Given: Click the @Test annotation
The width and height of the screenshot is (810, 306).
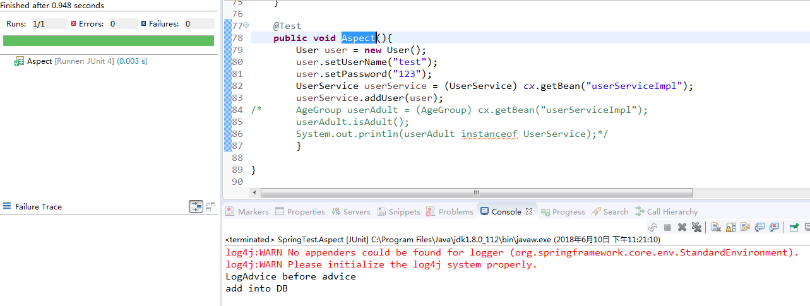Looking at the screenshot, I should [x=287, y=26].
